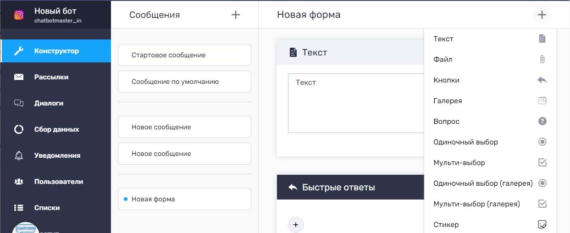570x233 pixels.
Task: Click the sticker icon beside Стикер
Action: click(x=542, y=225)
